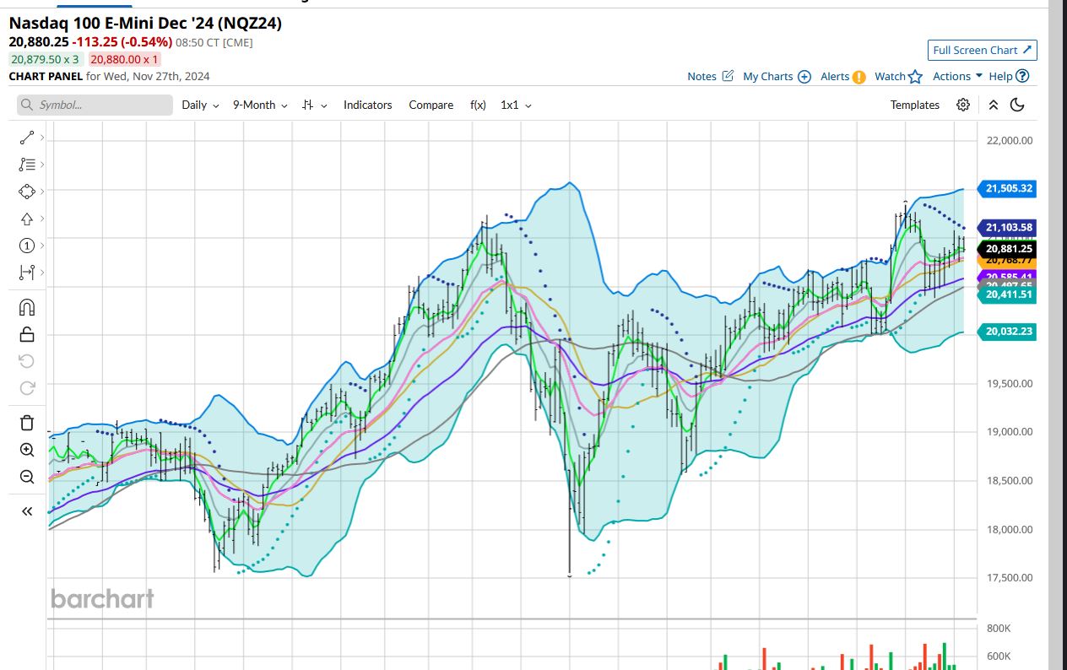1067x670 pixels.
Task: Open the Templates menu
Action: [x=914, y=105]
